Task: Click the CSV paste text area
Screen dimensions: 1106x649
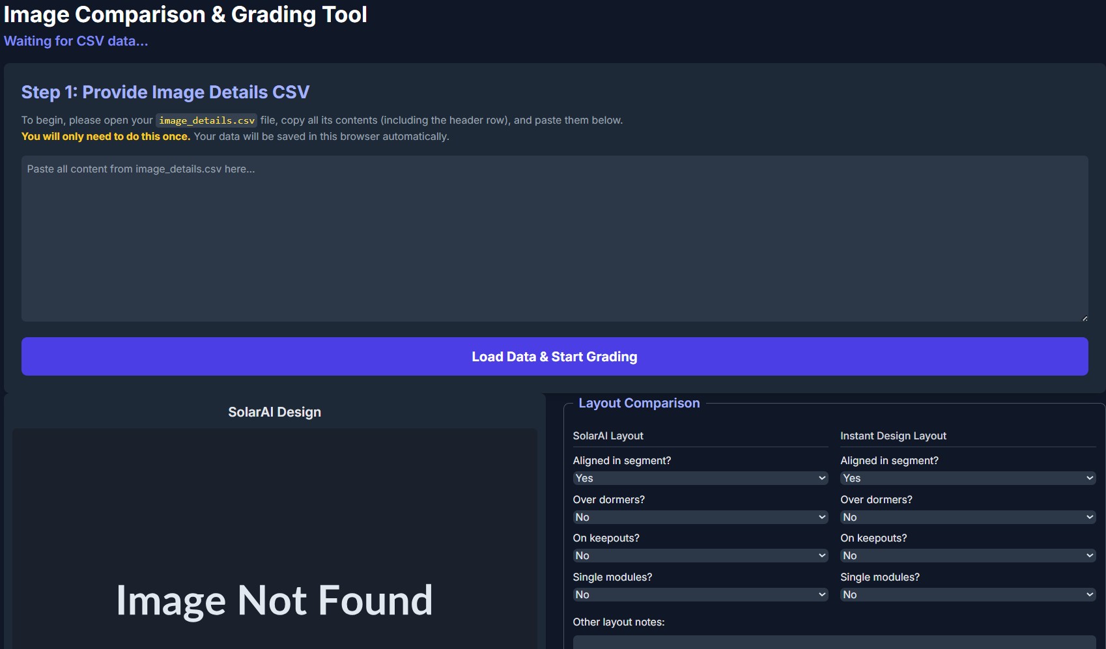Action: (x=554, y=238)
